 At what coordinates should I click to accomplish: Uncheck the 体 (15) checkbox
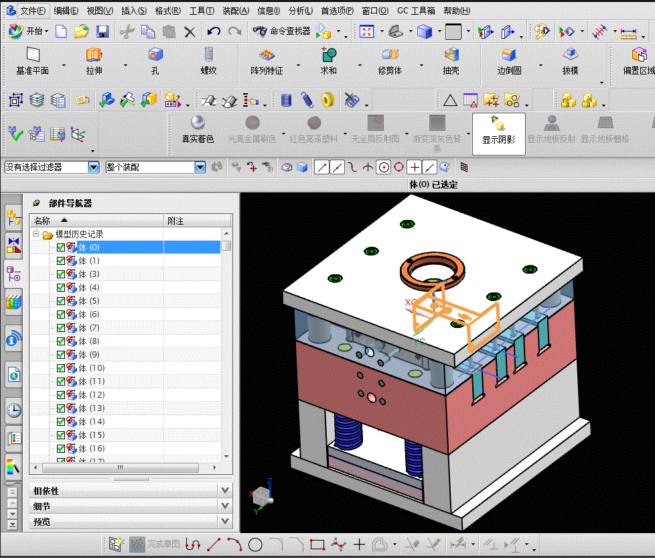tap(61, 435)
